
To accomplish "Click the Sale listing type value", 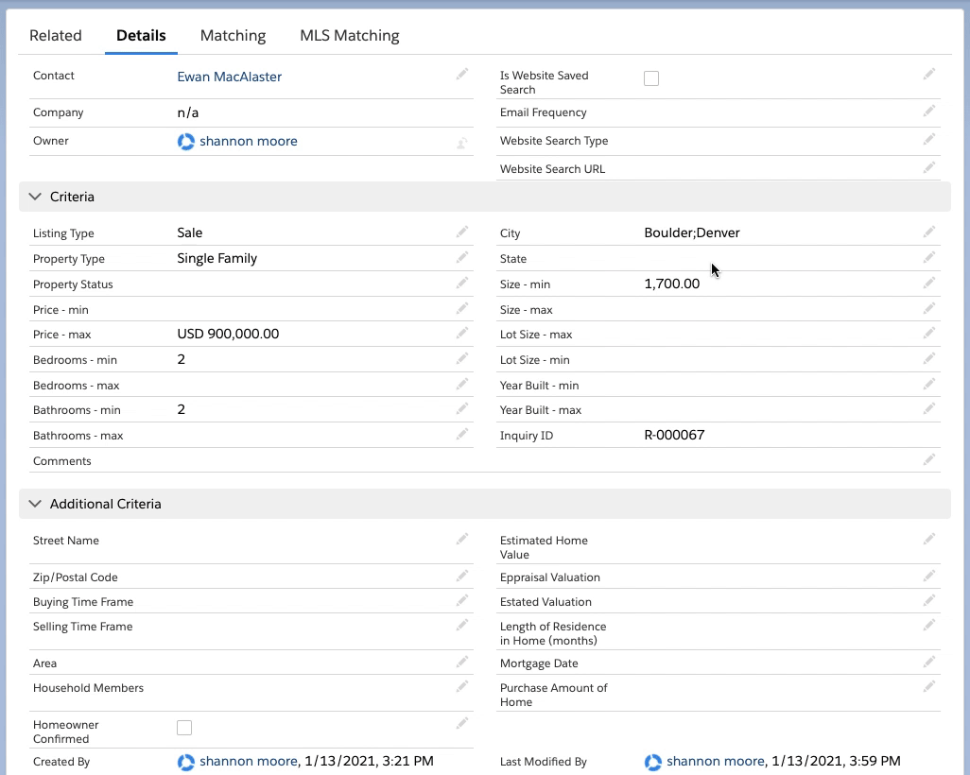I will pyautogui.click(x=190, y=233).
